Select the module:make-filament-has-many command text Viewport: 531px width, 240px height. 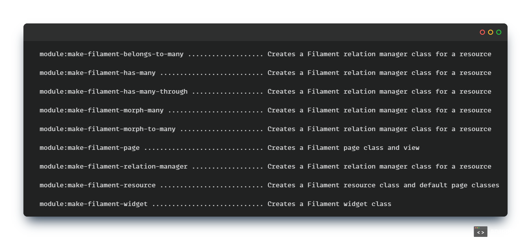[x=98, y=73]
